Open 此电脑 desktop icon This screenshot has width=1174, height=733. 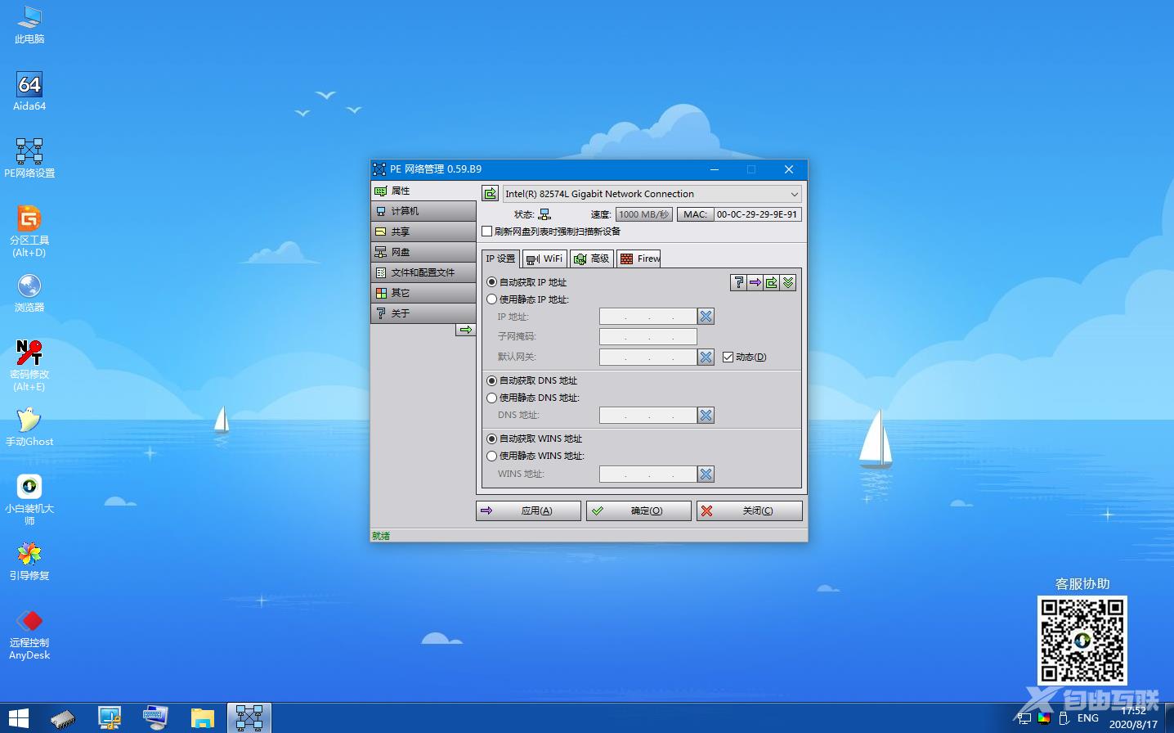(29, 25)
